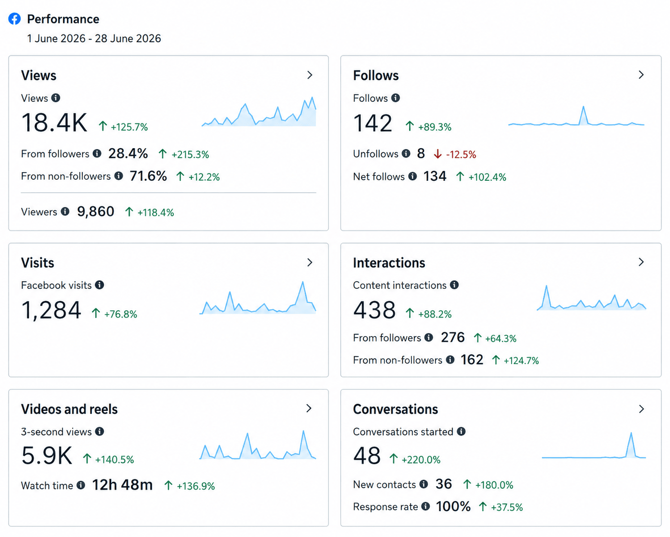
Task: Click the Follows sparkline chart
Action: click(576, 116)
